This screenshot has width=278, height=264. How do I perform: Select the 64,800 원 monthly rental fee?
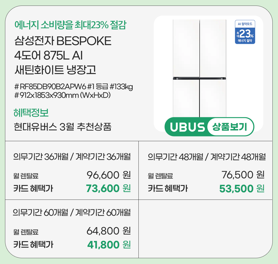click(x=108, y=231)
